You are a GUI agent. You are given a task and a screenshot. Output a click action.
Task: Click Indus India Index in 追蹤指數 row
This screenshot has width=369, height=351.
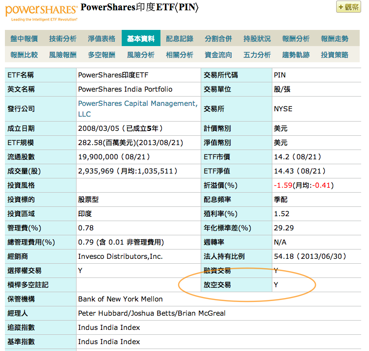pos(109,327)
